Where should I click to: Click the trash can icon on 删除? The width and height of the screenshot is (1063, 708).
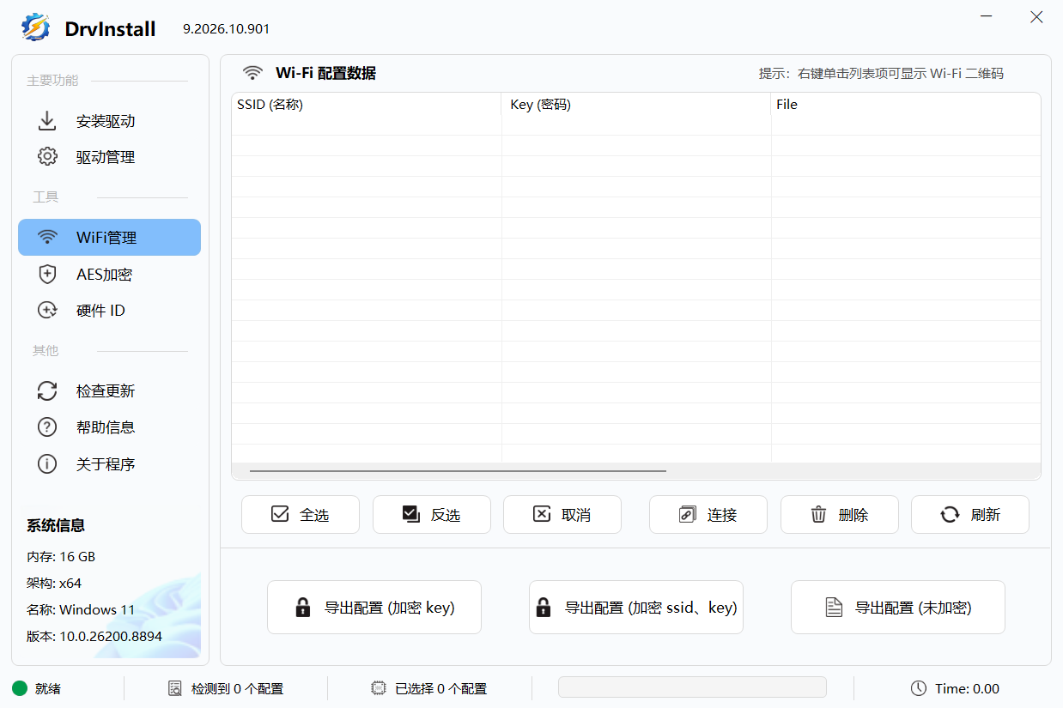tap(818, 515)
